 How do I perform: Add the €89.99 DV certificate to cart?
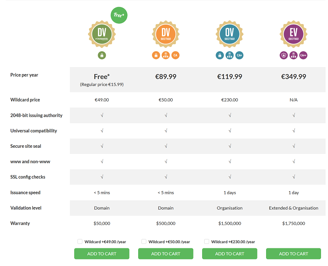(166, 254)
